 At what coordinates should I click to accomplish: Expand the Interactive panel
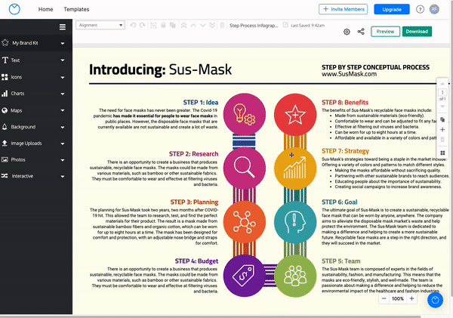36,176
